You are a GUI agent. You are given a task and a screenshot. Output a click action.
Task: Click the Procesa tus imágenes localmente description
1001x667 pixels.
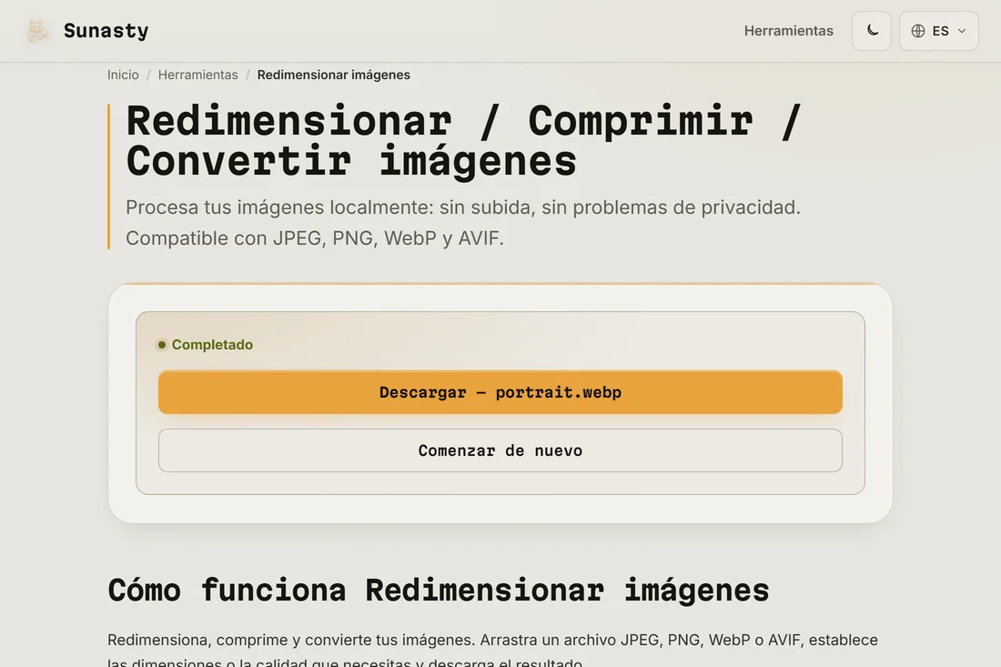coord(463,223)
